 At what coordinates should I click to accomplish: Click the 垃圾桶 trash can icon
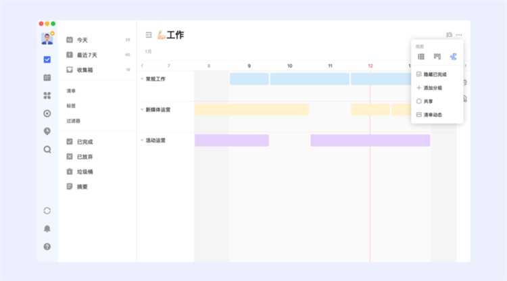[x=70, y=171]
